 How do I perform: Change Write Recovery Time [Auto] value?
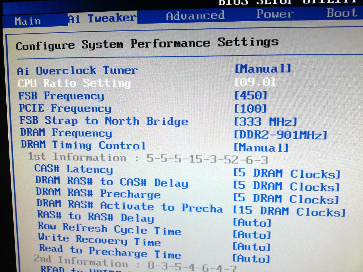pos(251,247)
